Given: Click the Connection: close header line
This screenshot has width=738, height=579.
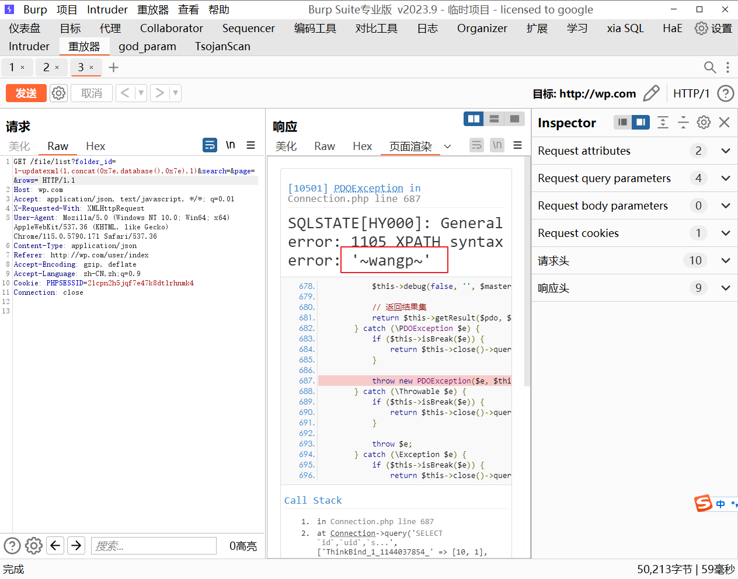Looking at the screenshot, I should pyautogui.click(x=48, y=292).
